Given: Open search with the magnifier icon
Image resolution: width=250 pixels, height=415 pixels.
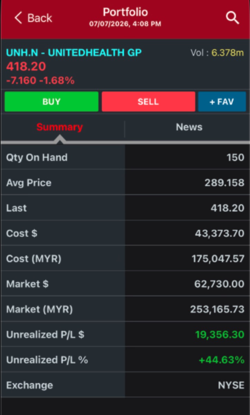Looking at the screenshot, I should 232,18.
